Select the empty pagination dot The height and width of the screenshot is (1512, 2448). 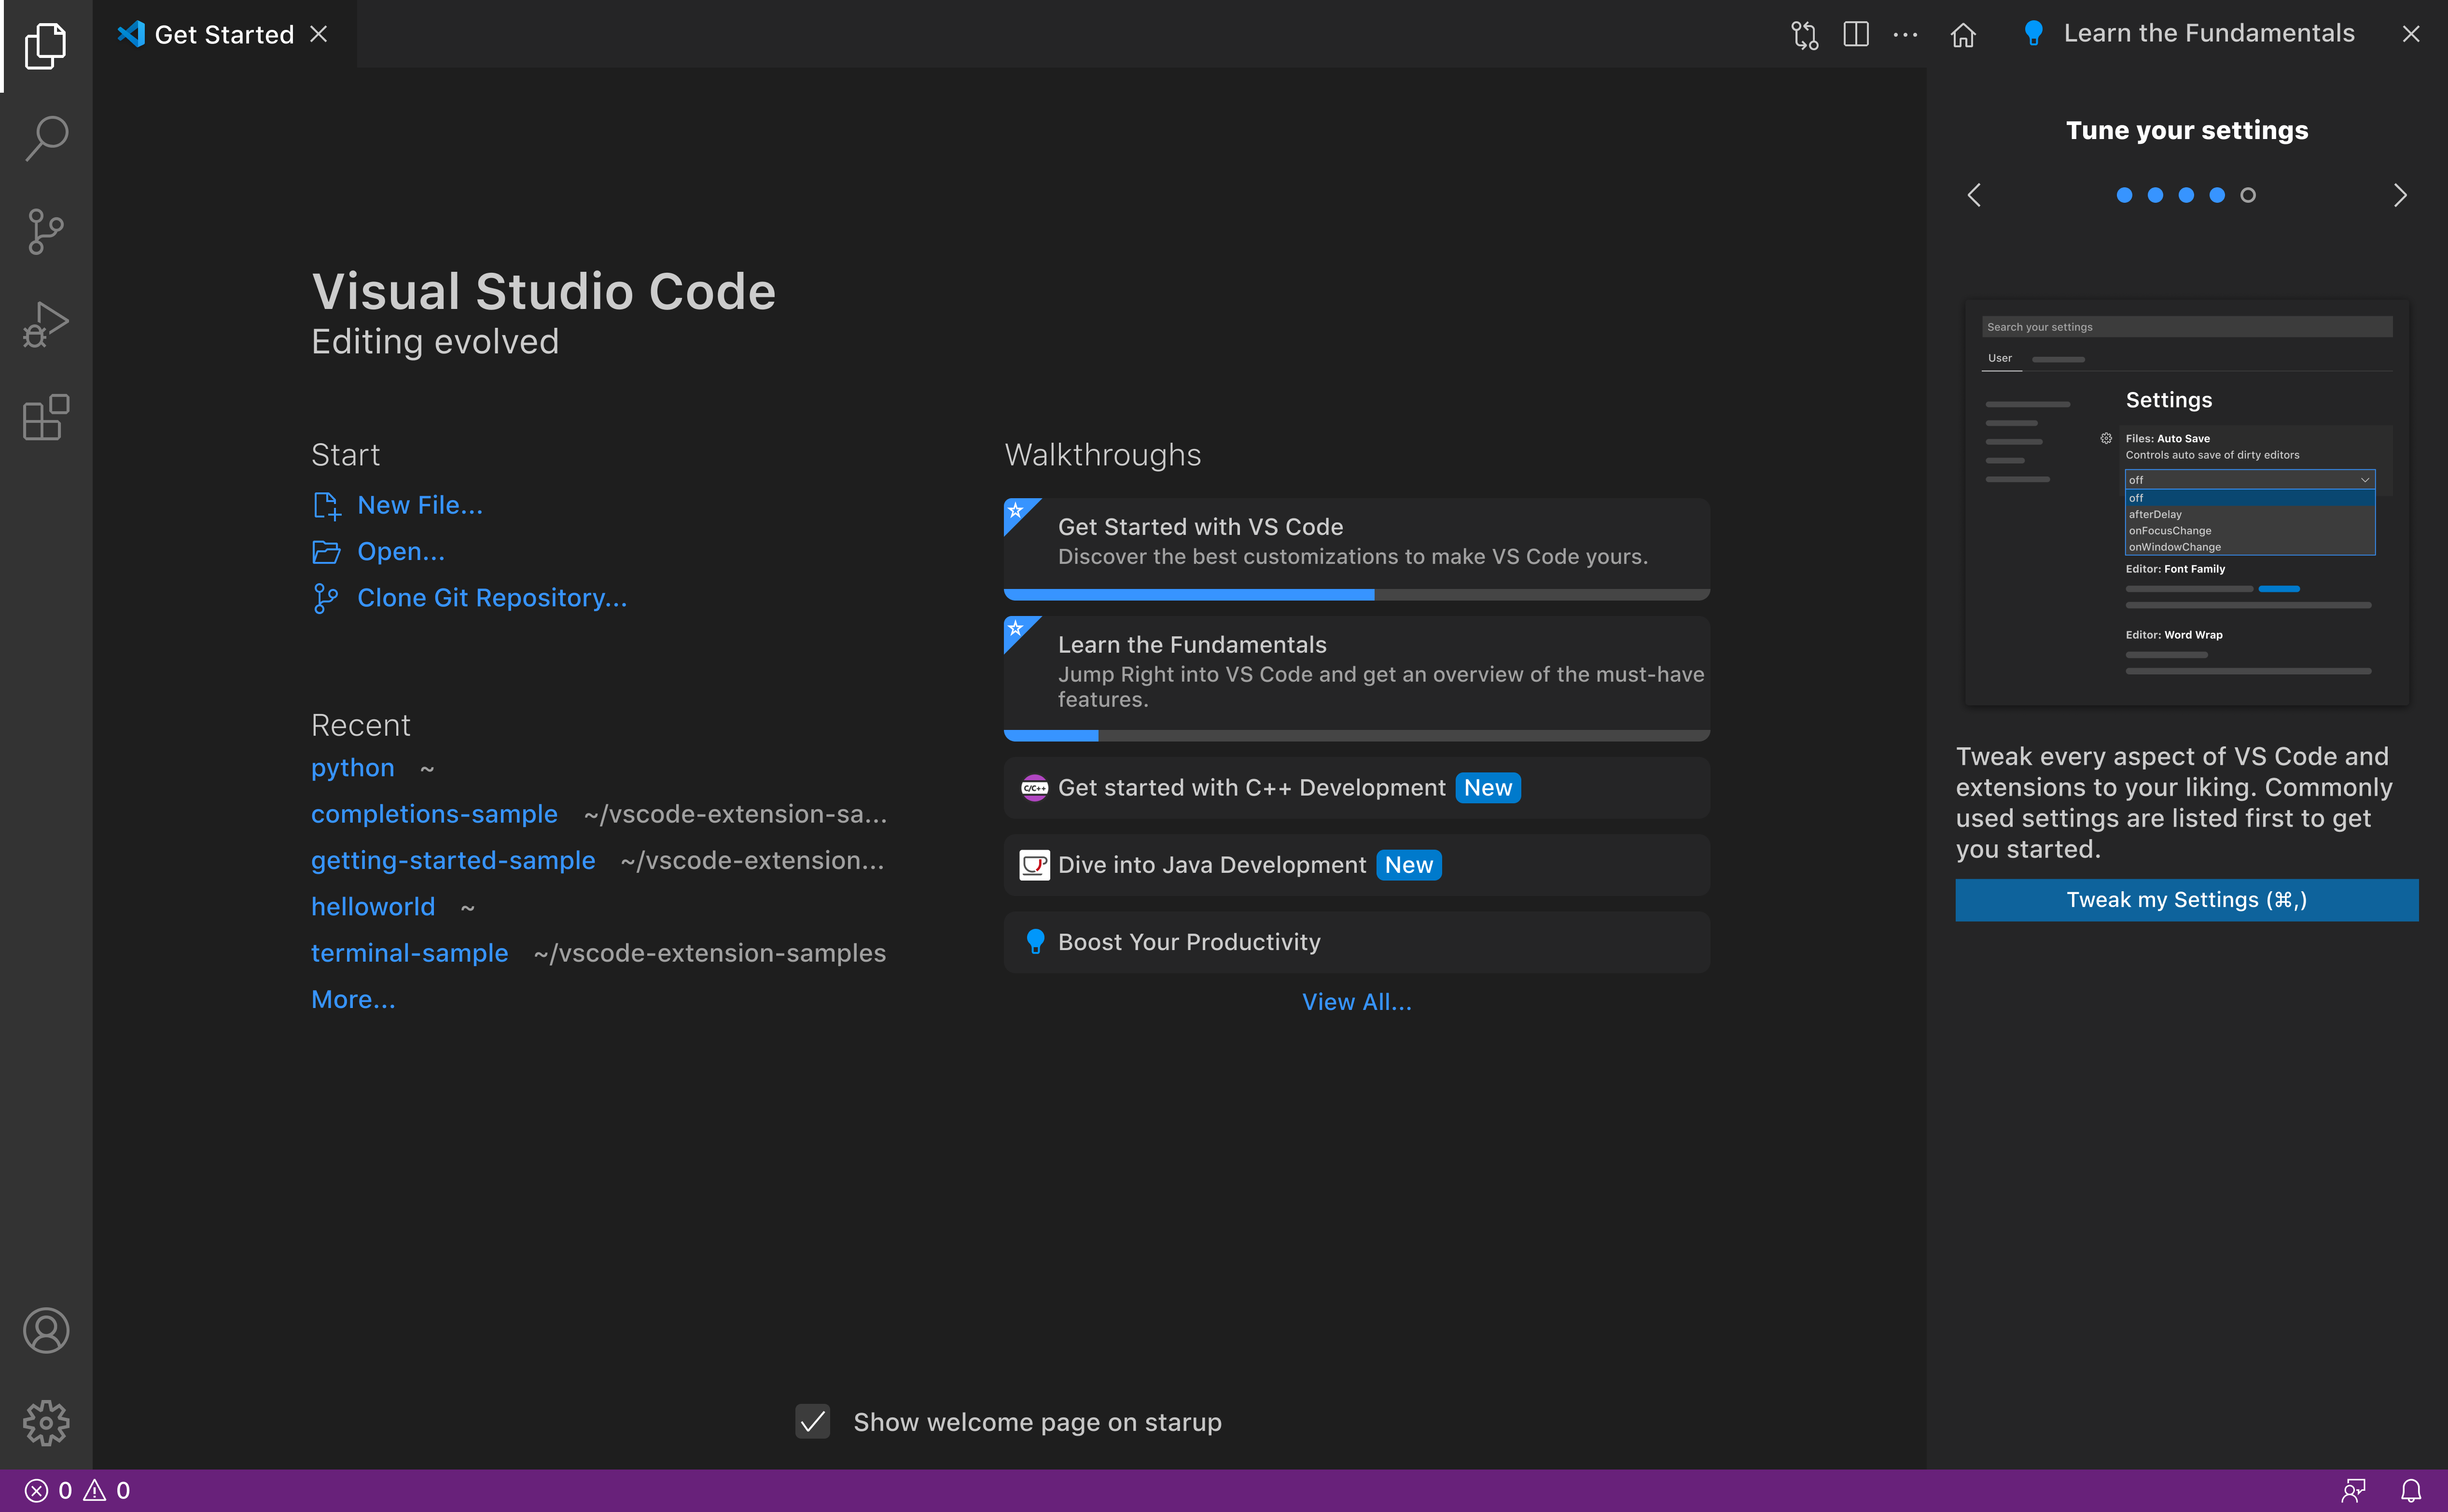click(2248, 195)
